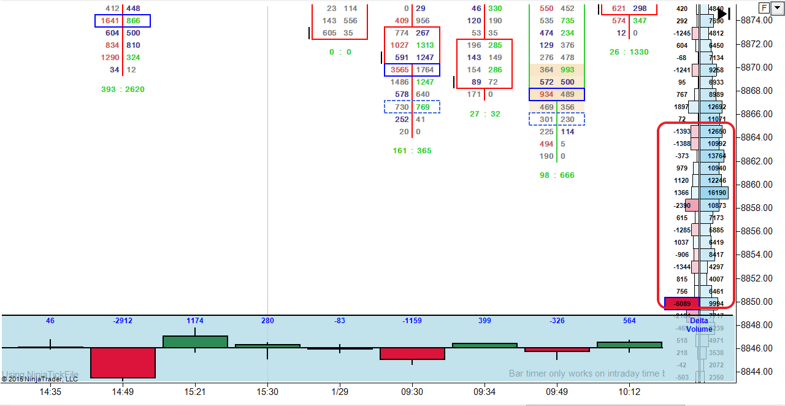The image size is (785, 406).
Task: Click the 13764 volume profile bar
Action: [x=712, y=156]
